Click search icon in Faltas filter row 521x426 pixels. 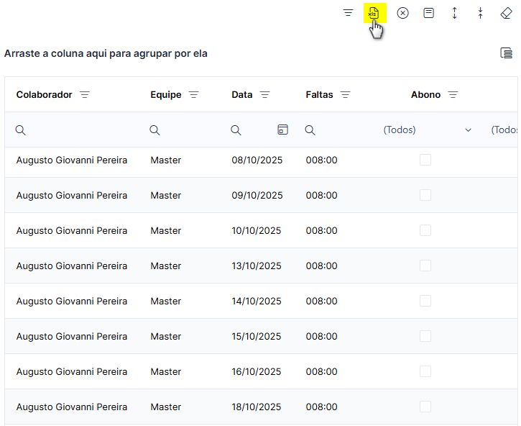click(310, 130)
